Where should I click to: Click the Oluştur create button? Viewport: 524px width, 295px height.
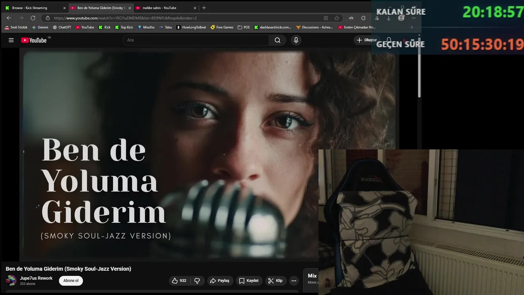click(366, 40)
